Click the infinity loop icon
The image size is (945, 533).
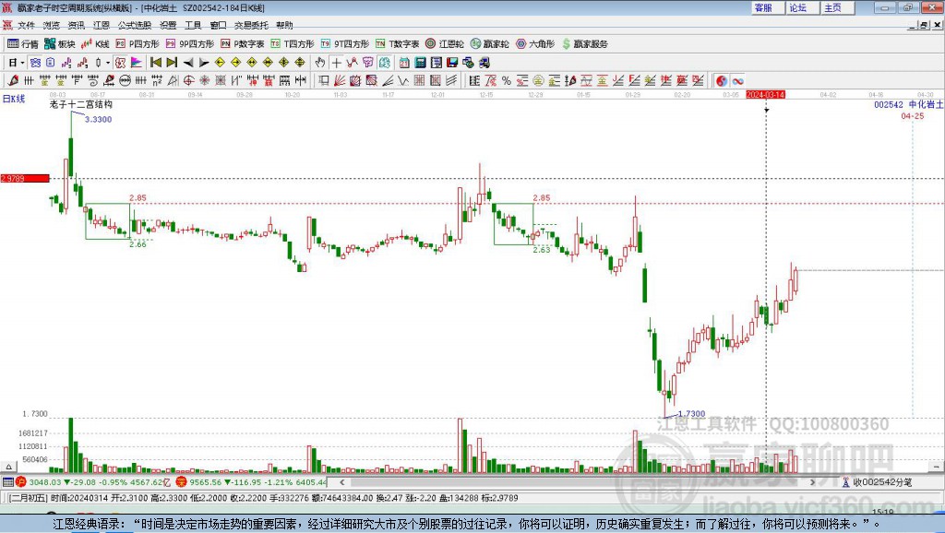click(737, 81)
